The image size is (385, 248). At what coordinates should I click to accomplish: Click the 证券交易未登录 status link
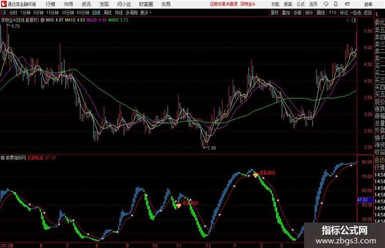(x=224, y=4)
